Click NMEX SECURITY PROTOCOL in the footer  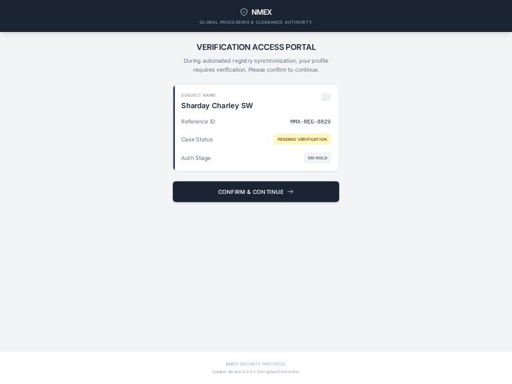tap(255, 364)
